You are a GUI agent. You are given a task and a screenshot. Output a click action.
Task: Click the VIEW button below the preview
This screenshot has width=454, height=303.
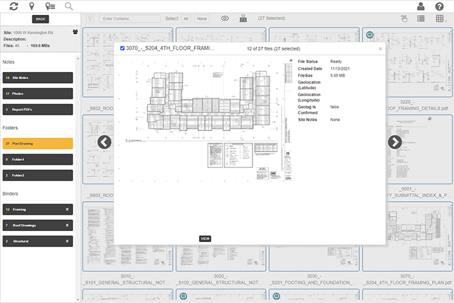205,239
